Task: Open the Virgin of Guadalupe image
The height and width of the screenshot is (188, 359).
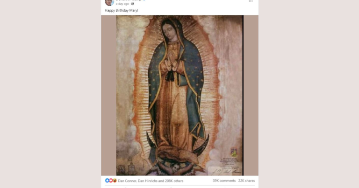Action: click(x=179, y=95)
